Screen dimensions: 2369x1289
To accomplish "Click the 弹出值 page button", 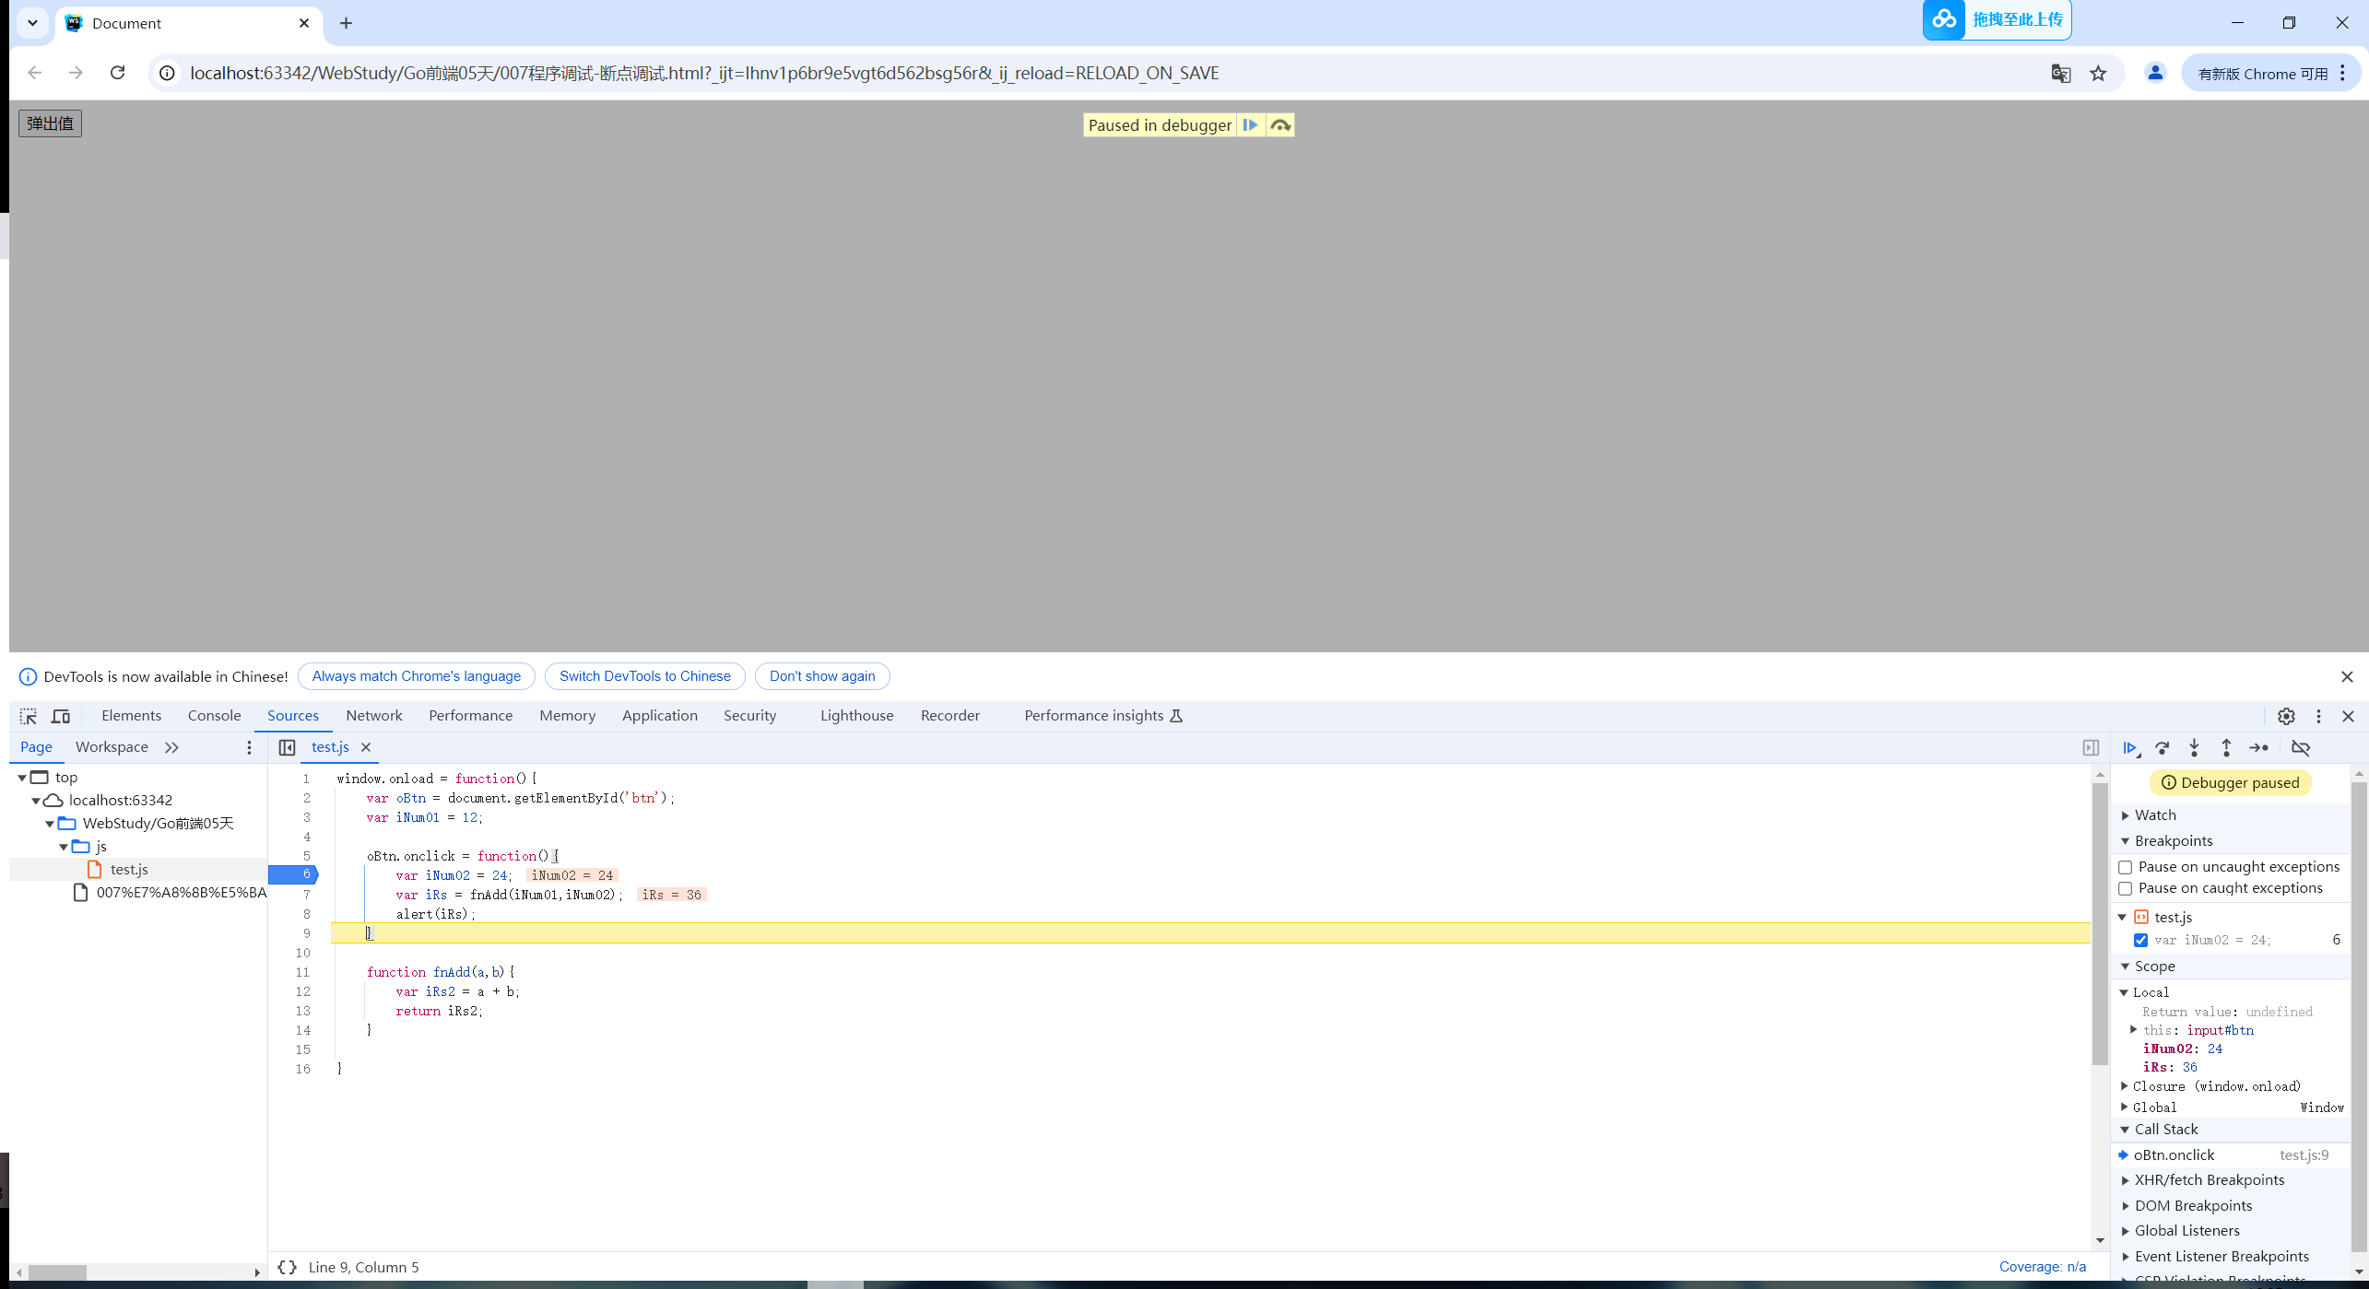I will [50, 123].
